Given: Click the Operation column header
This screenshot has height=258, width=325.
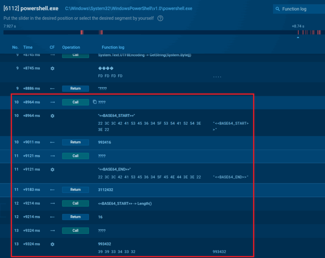Looking at the screenshot, I should click(x=71, y=47).
